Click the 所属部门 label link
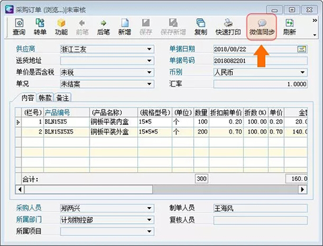Image resolution: width=323 pixels, height=246 pixels. [29, 220]
